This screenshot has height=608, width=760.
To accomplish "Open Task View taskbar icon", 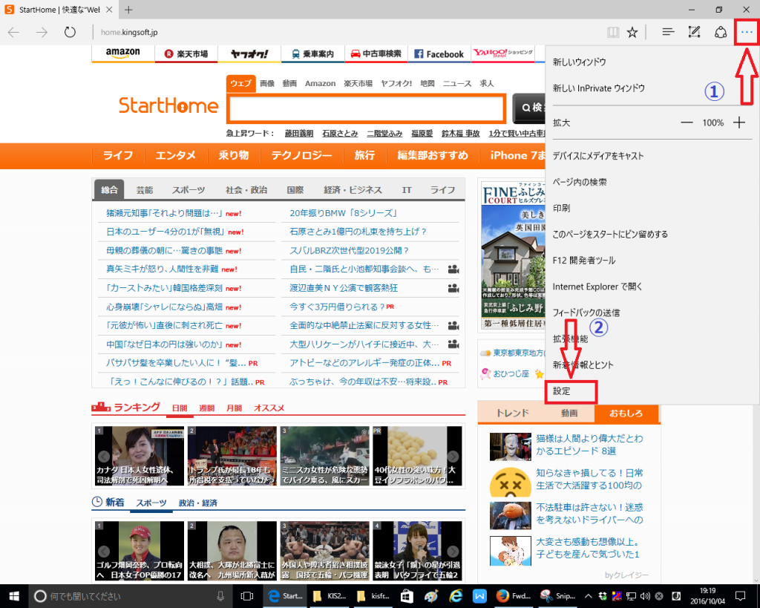I will coord(247,596).
